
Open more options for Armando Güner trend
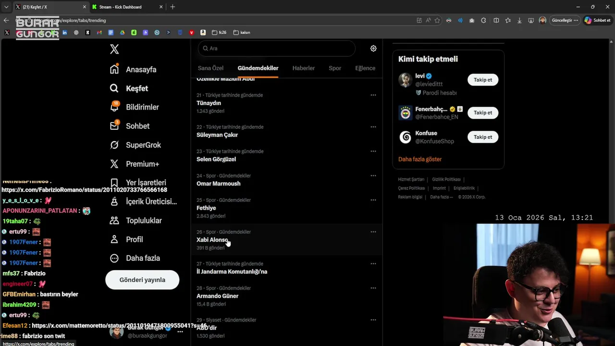pos(373,288)
